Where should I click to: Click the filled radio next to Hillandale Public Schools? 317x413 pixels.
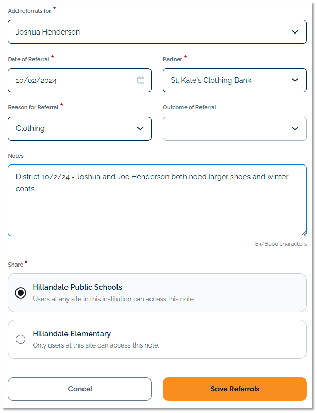tap(21, 292)
